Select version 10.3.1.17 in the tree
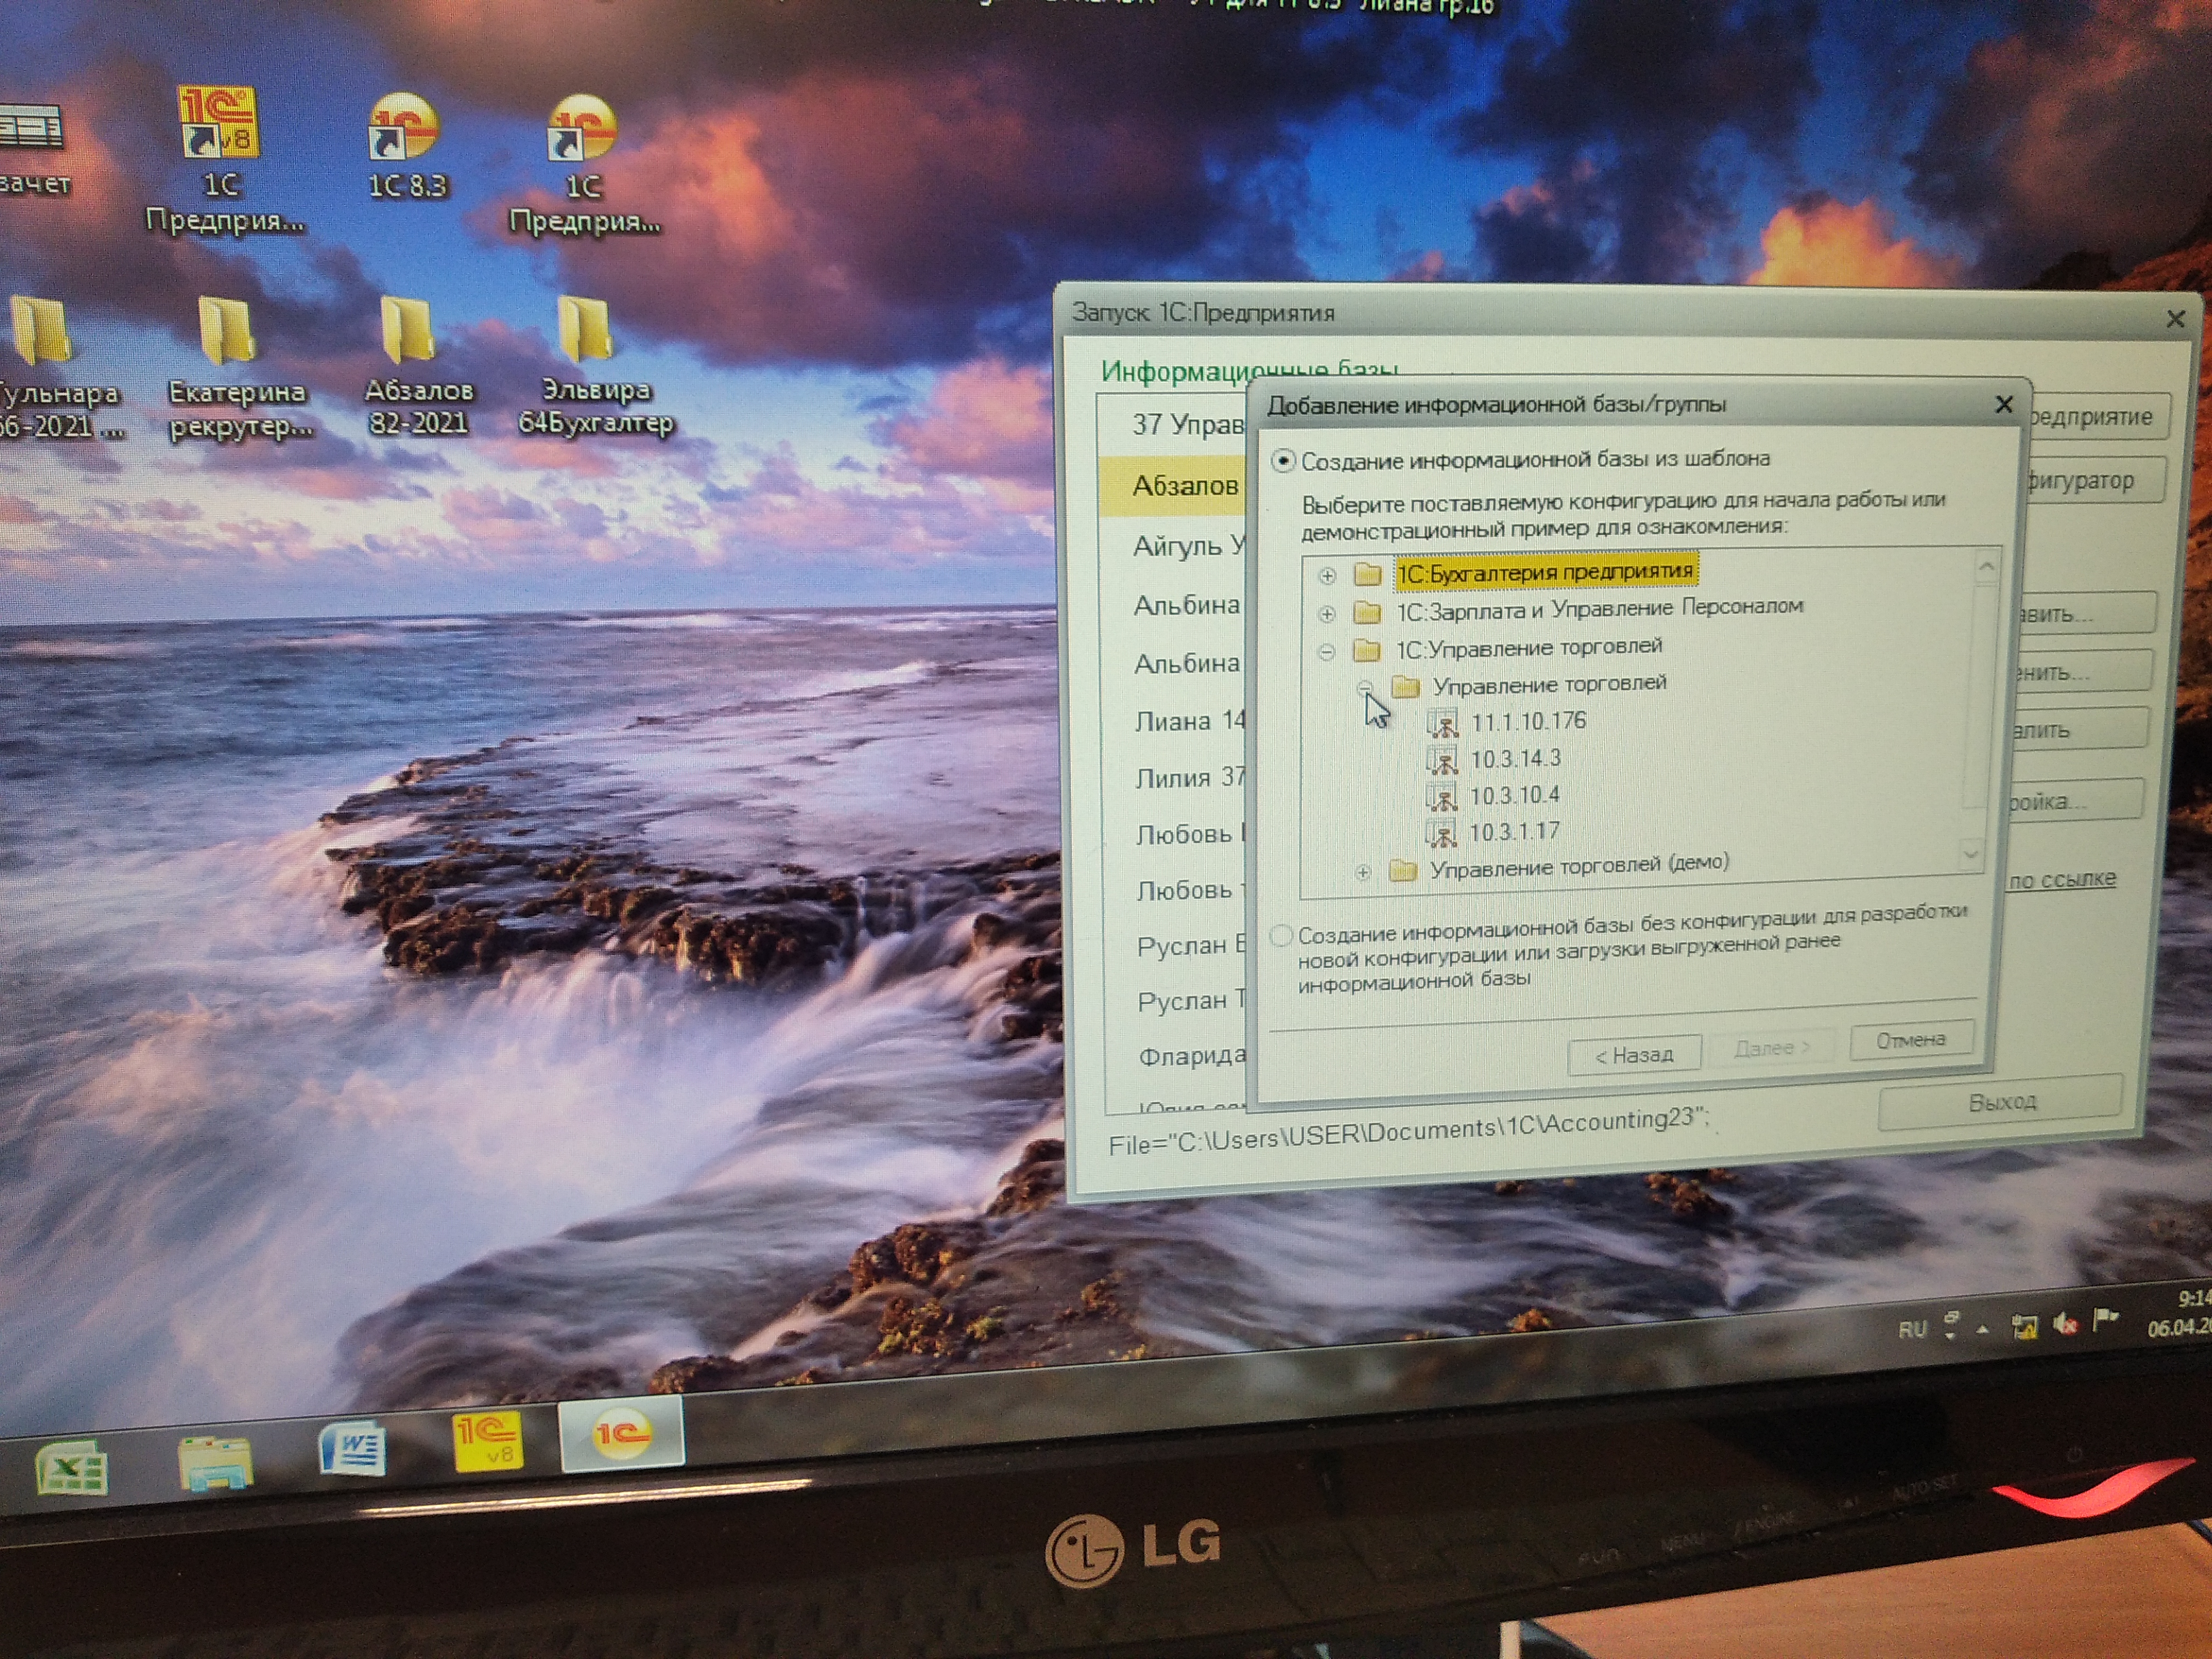 pyautogui.click(x=1514, y=832)
